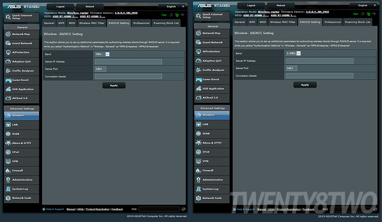Viewport: 382px width, 222px height.
Task: Open English language dropdown in left window
Action: click(173, 7)
